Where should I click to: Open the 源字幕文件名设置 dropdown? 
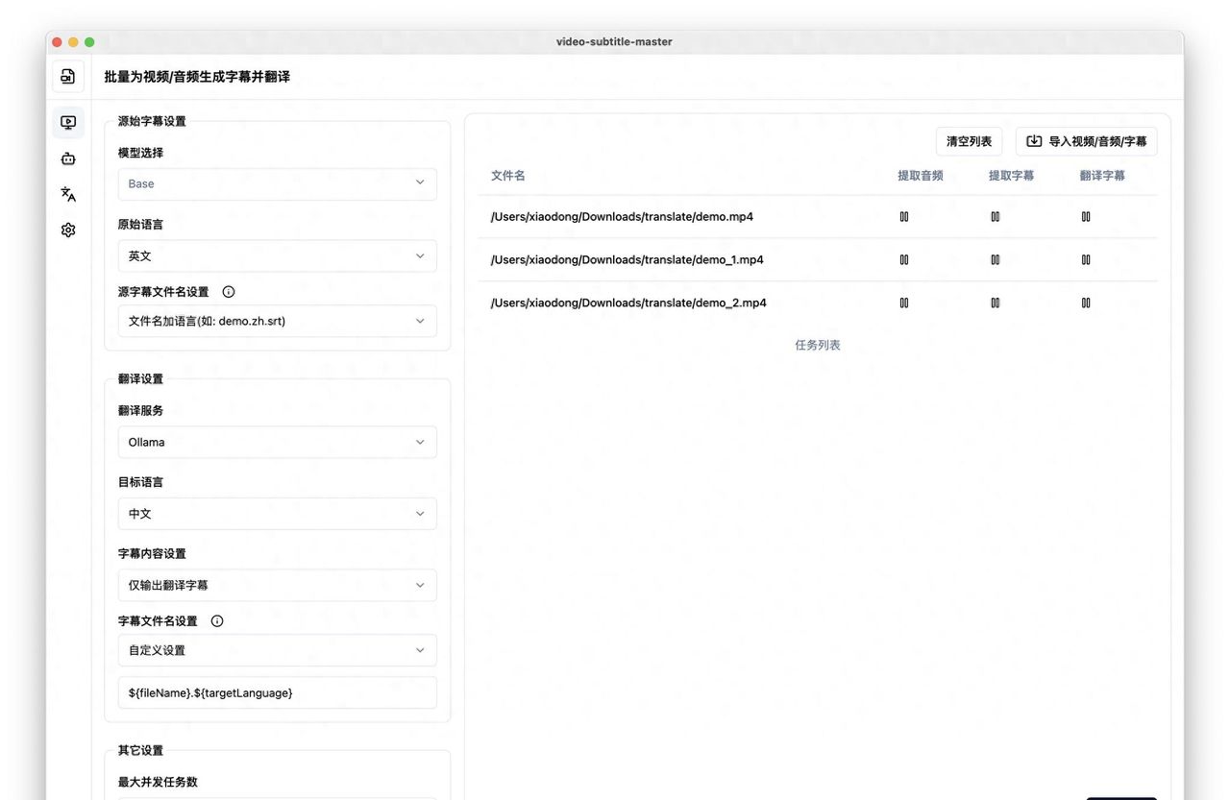[x=277, y=321]
